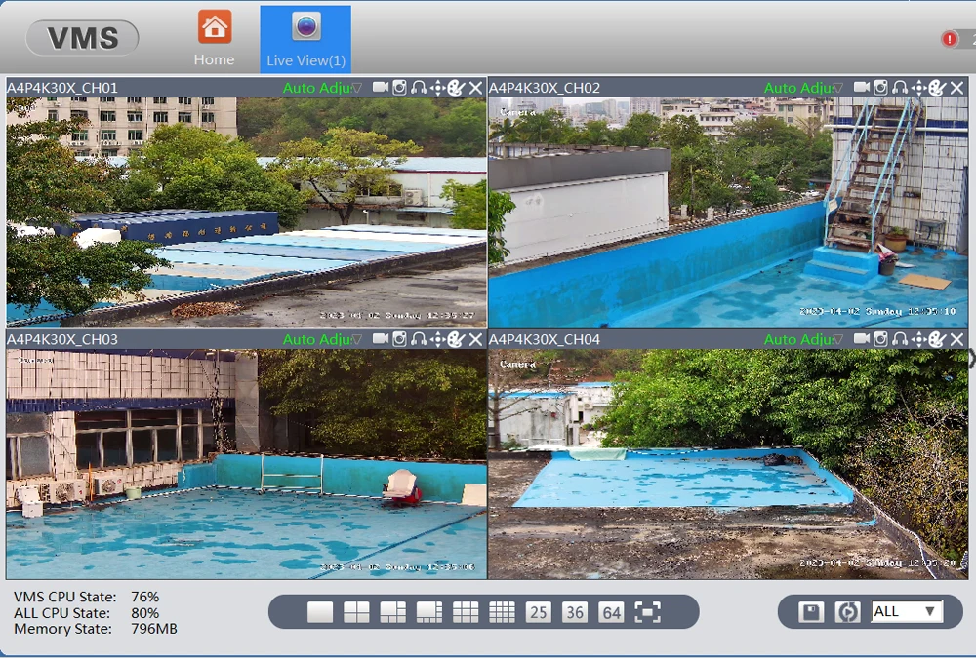Switch to the 25-window layout
976x658 pixels.
pyautogui.click(x=538, y=612)
